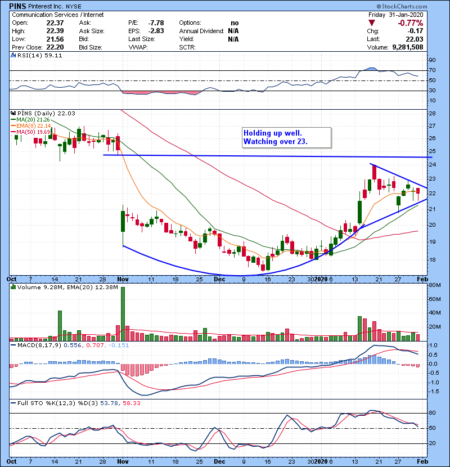The width and height of the screenshot is (450, 467).
Task: Click the EPS value -2.83
Action: point(156,31)
